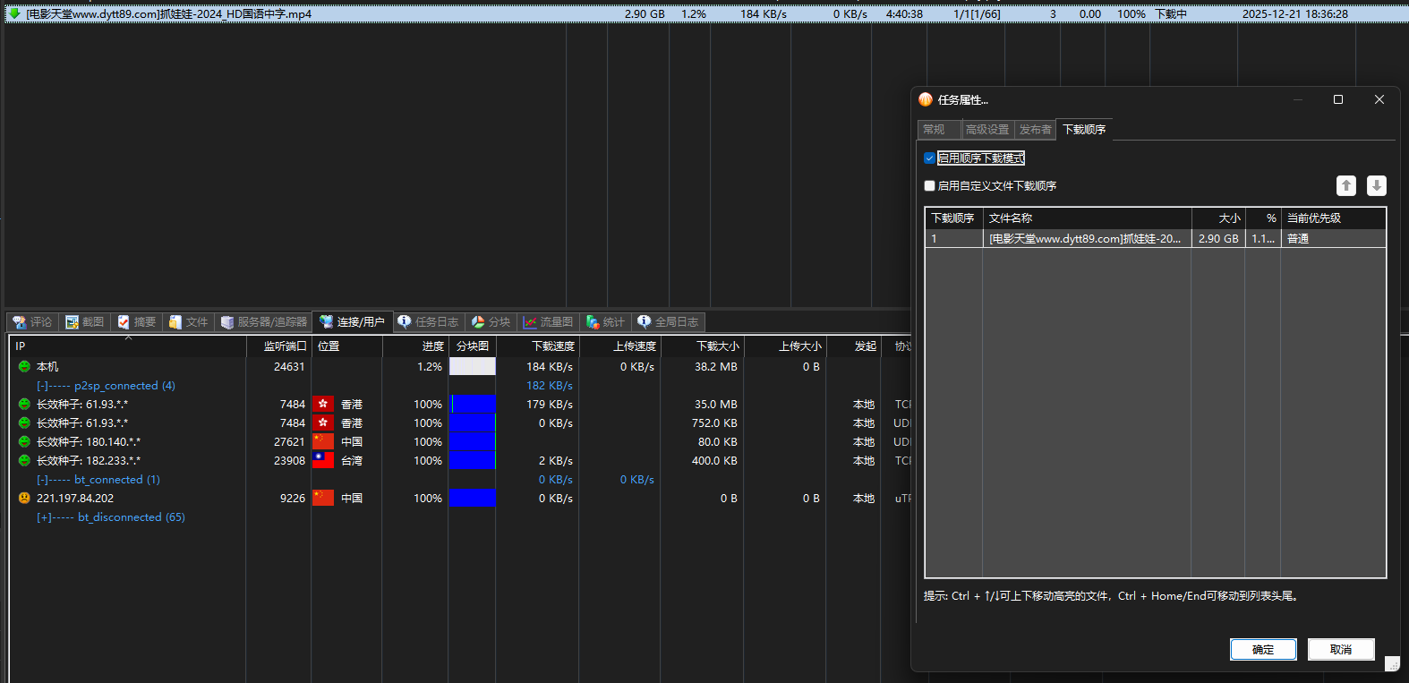
Task: Click the green peer icon next to 本机
Action: click(x=24, y=367)
